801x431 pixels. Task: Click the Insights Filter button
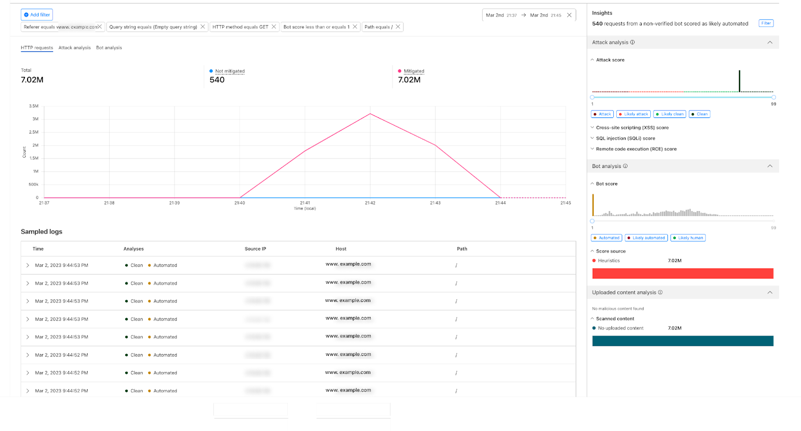click(766, 23)
